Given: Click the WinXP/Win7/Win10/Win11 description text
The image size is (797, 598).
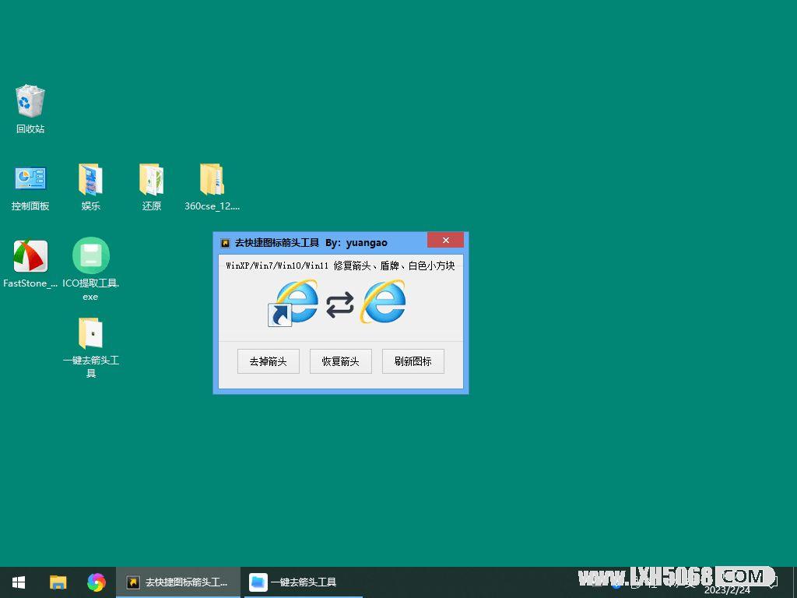Looking at the screenshot, I should point(340,266).
